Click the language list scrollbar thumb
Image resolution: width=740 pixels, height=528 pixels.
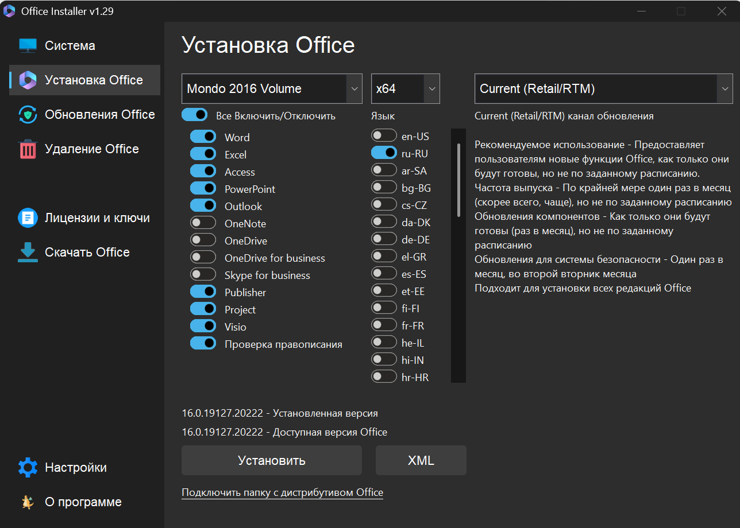point(458,180)
